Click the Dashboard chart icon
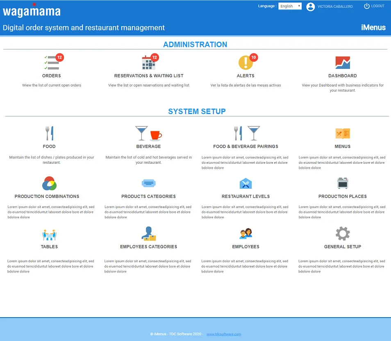 click(342, 63)
